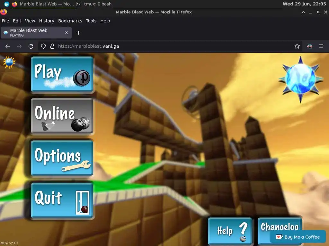Click the Firefox logo in the title bar
Image resolution: width=329 pixels, height=246 pixels.
pos(4,12)
